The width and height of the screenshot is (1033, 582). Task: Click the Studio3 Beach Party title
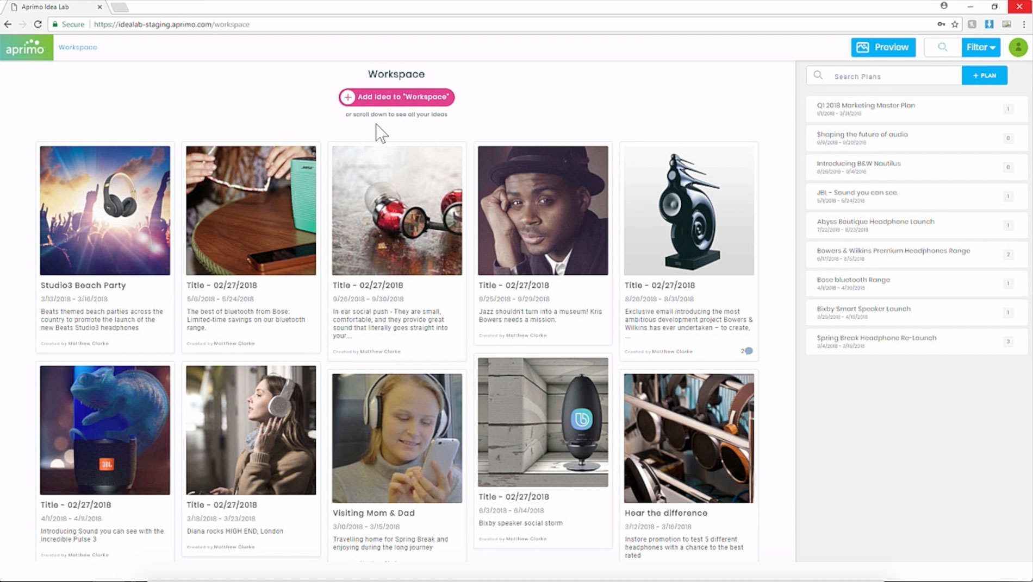83,285
